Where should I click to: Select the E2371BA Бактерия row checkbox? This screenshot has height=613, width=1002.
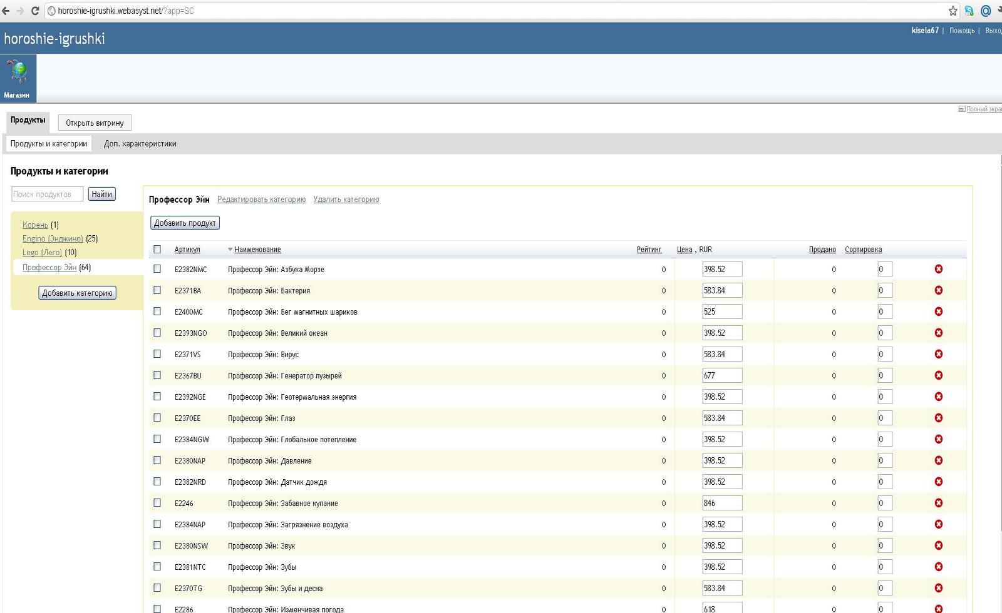tap(157, 290)
